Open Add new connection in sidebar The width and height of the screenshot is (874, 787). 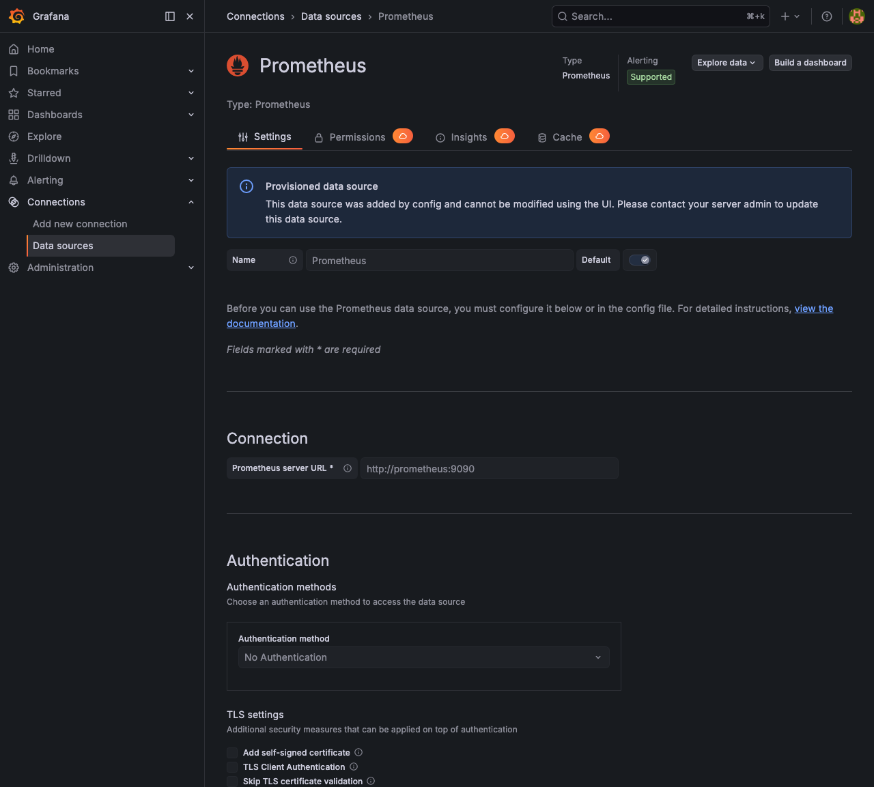click(x=80, y=224)
